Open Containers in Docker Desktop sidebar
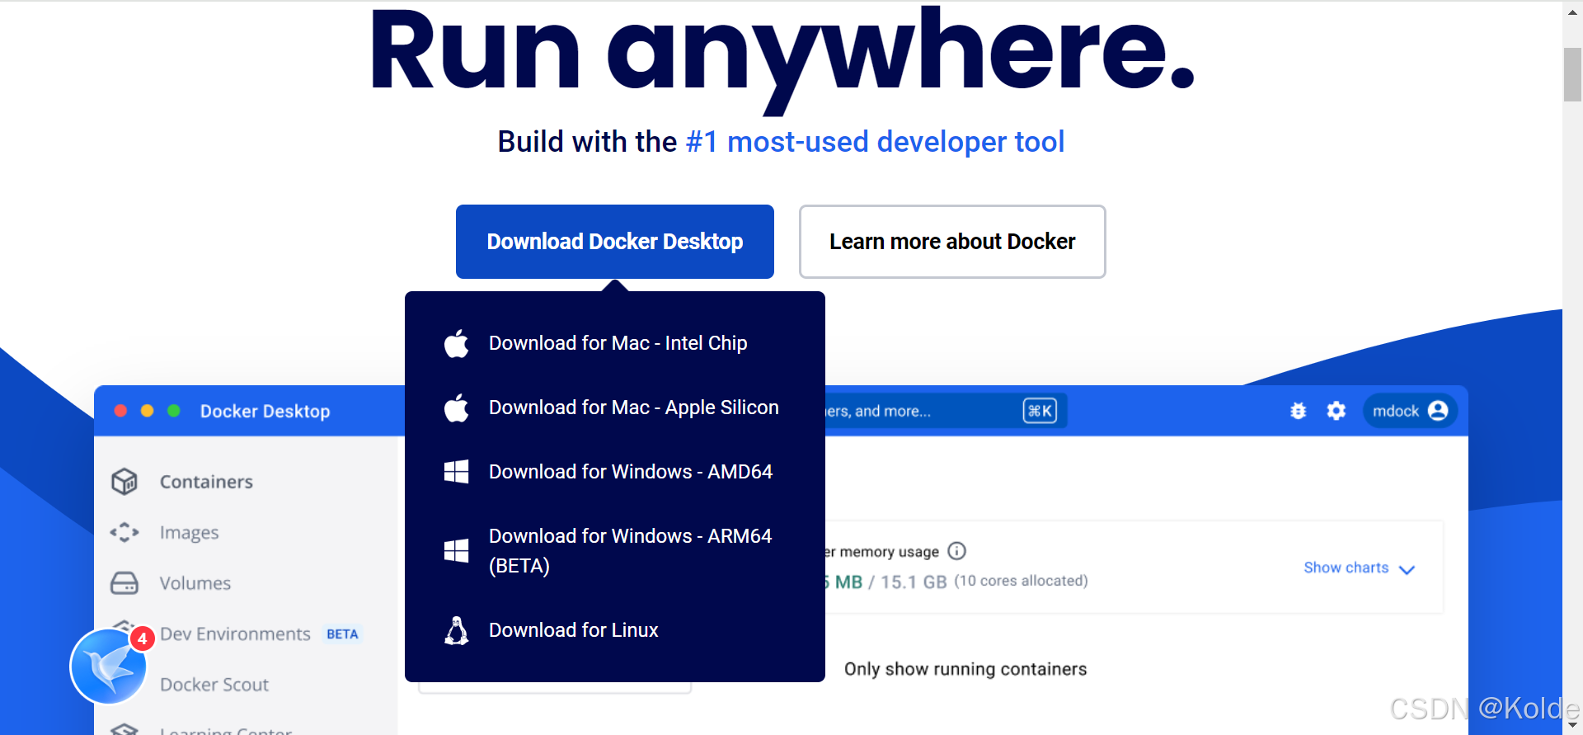 click(206, 482)
